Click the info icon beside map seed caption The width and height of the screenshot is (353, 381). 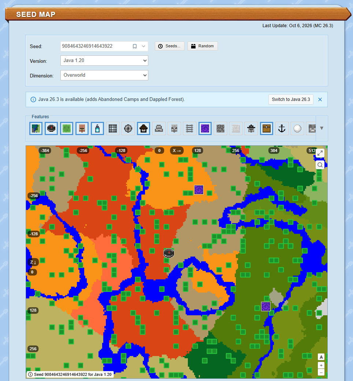coord(30,374)
